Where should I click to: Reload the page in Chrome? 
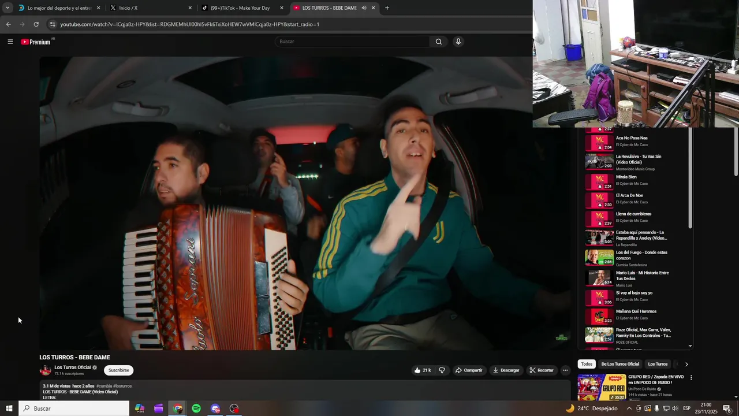(x=36, y=24)
